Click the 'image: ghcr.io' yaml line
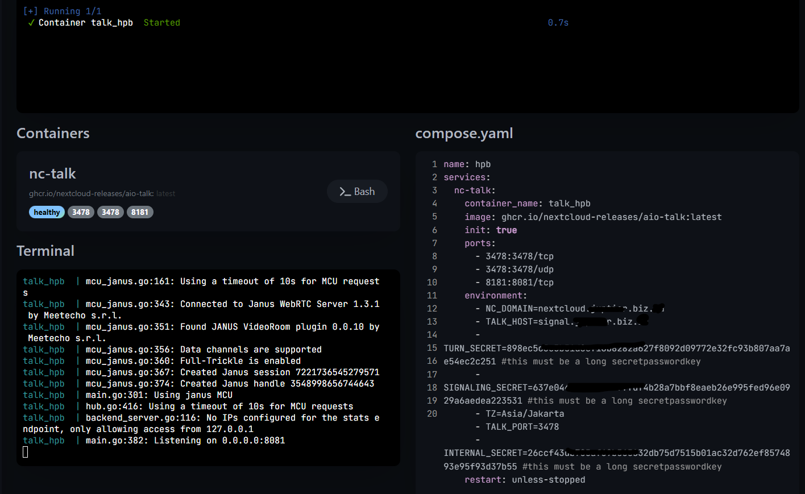 593,217
